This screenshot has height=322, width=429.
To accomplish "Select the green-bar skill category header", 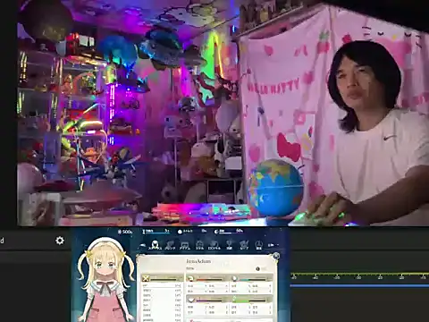I will (x=251, y=299).
